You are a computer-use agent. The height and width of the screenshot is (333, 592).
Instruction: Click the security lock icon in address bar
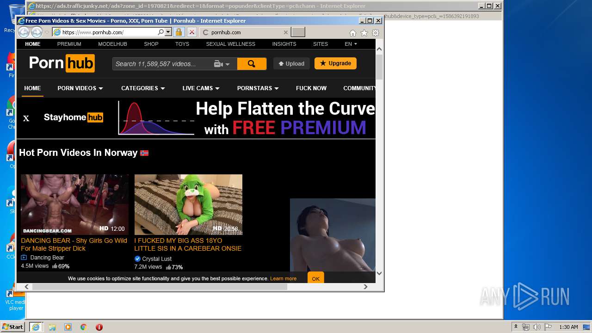[x=179, y=32]
